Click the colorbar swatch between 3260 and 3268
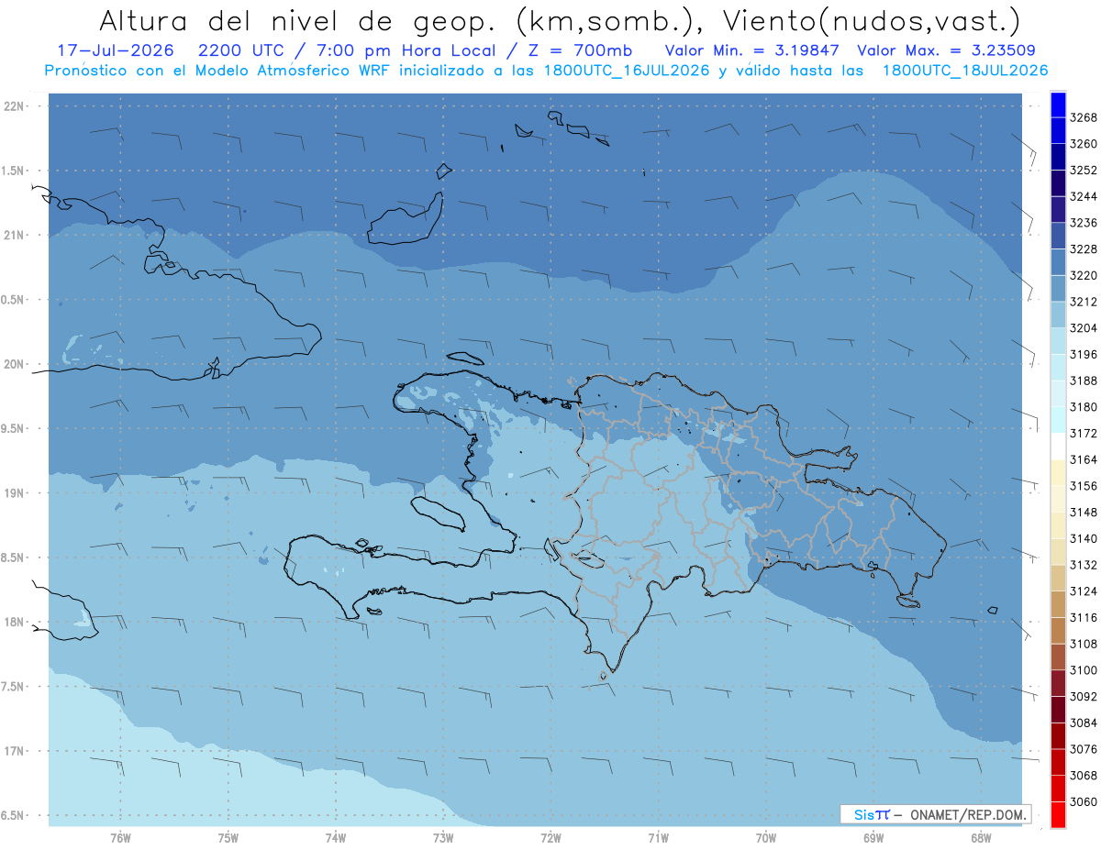Image resolution: width=1101 pixels, height=850 pixels. pos(1058,130)
